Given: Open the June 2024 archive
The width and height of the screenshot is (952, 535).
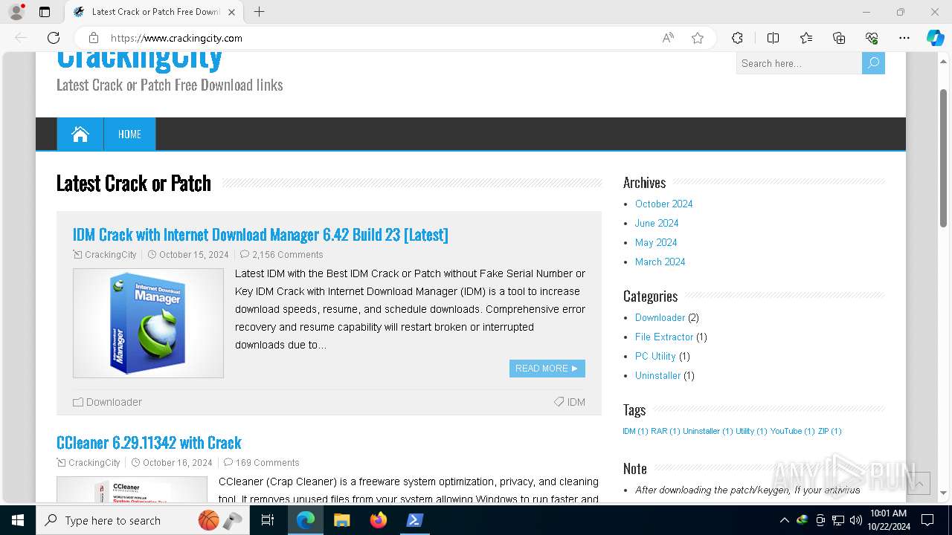Looking at the screenshot, I should pyautogui.click(x=657, y=223).
